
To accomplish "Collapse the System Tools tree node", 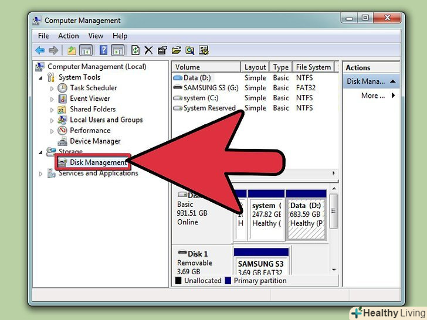I will (x=41, y=78).
